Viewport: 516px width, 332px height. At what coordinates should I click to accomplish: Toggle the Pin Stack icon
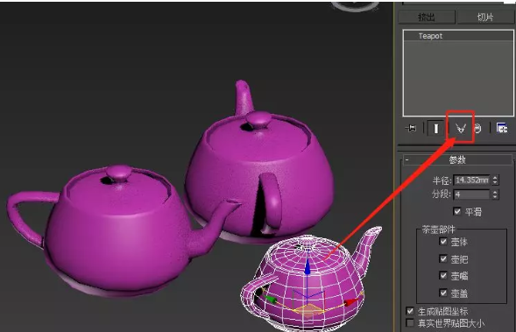(411, 128)
